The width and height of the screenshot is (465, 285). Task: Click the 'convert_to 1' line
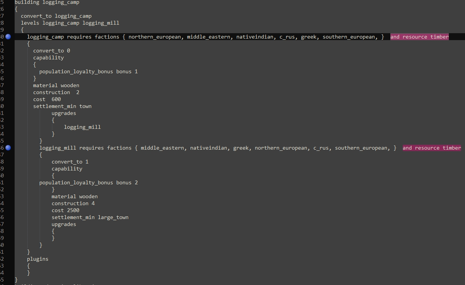coord(70,162)
